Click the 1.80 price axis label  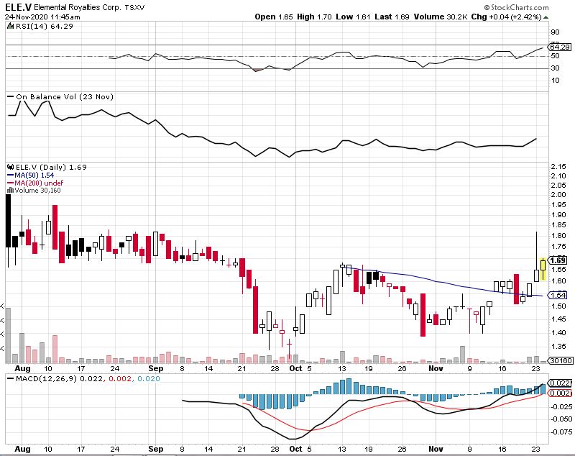pos(558,235)
